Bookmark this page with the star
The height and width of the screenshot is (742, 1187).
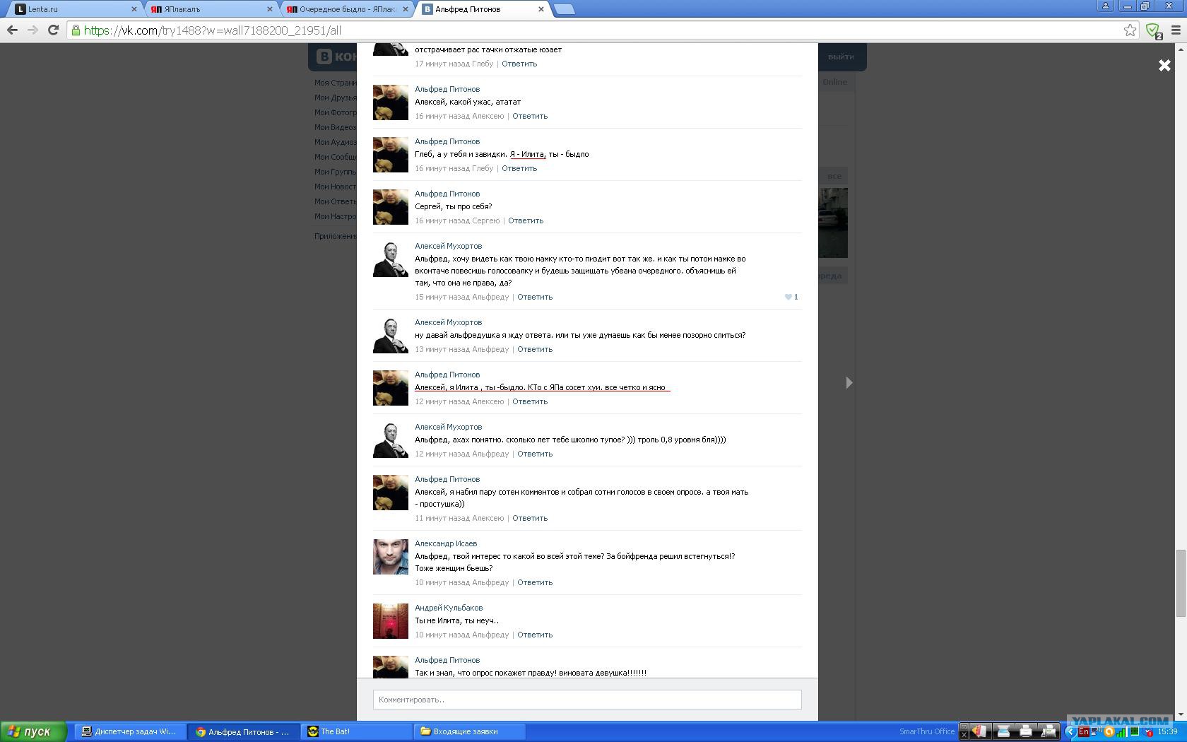[x=1130, y=30]
